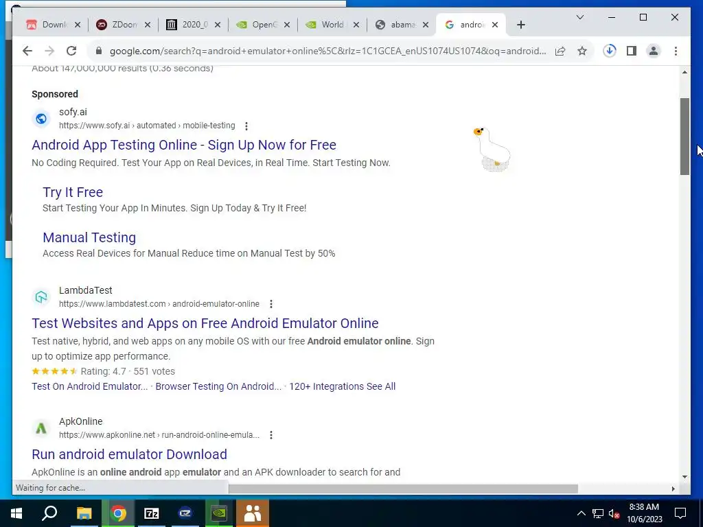Click the vertical scrollbar thumb
This screenshot has height=527, width=703.
684,137
